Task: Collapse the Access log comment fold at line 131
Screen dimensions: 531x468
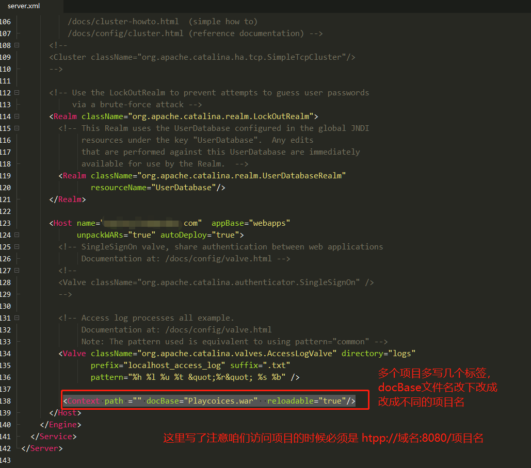Action: tap(17, 318)
